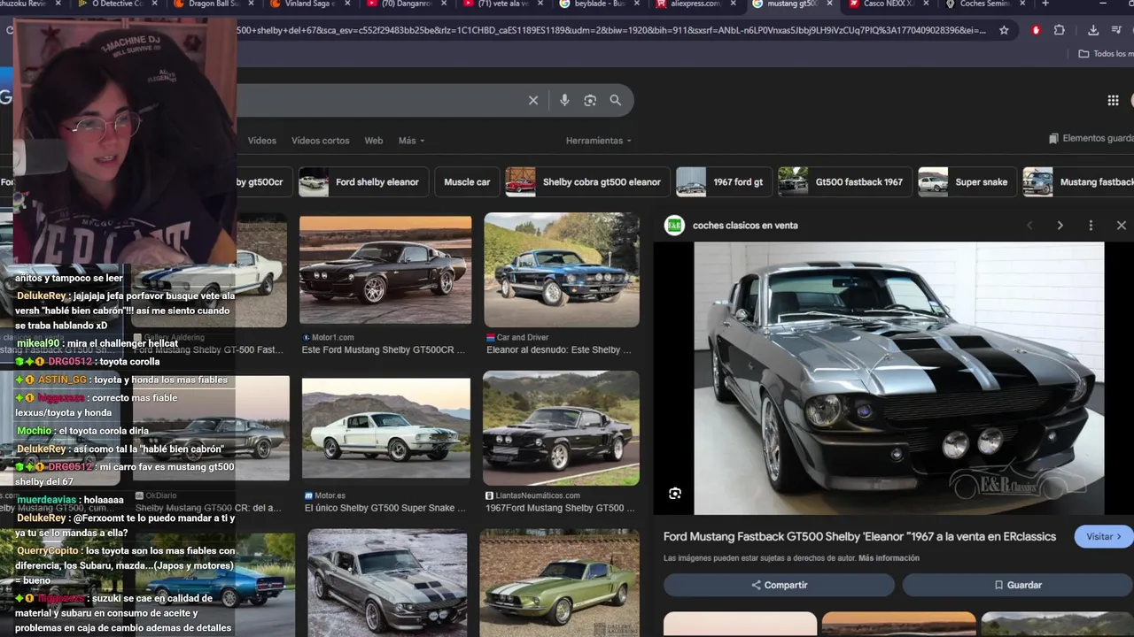Switch to the Web search tab
The height and width of the screenshot is (637, 1134).
(374, 141)
